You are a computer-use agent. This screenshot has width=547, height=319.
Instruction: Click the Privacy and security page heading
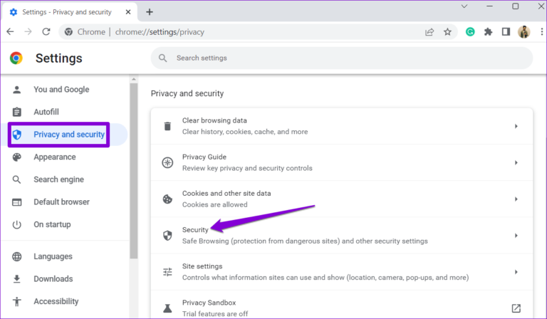pyautogui.click(x=187, y=93)
